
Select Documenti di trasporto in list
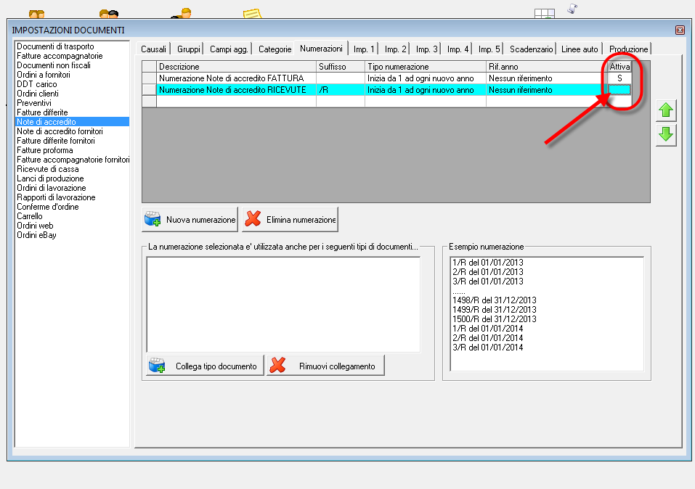(x=72, y=46)
